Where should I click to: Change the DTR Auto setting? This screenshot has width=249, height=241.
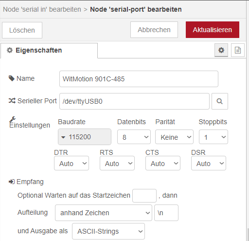[x=71, y=163]
